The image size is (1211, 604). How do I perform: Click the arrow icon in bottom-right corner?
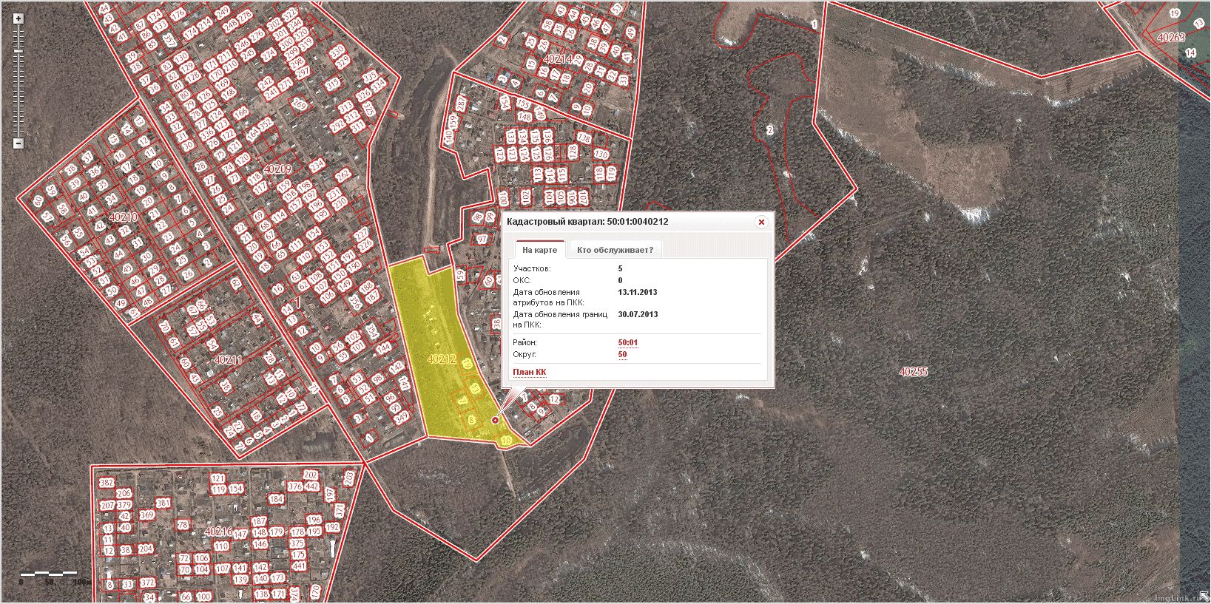1204,597
